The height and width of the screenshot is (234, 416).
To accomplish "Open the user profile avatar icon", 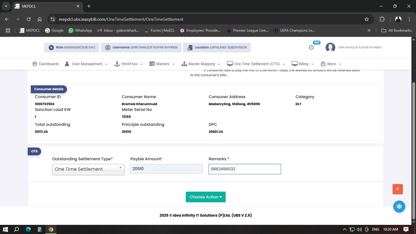I will click(x=330, y=48).
